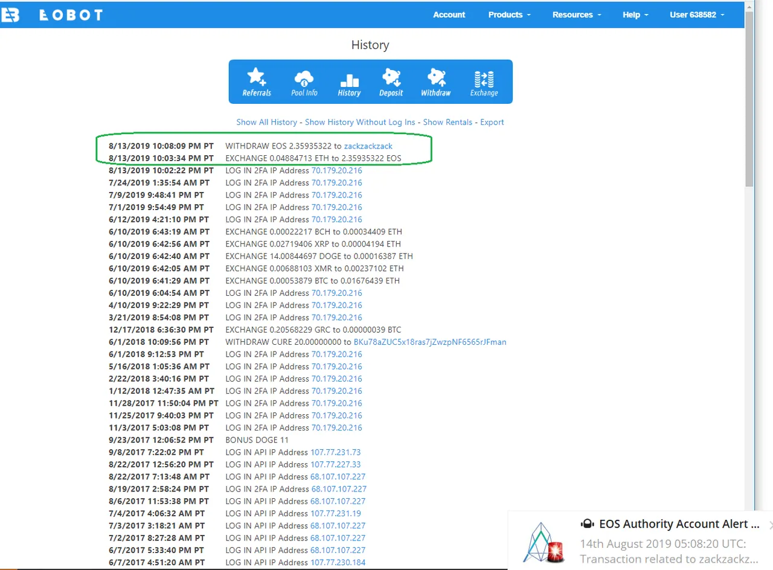Click Show History Without Log Ins
This screenshot has height=570, width=773.
[x=360, y=122]
